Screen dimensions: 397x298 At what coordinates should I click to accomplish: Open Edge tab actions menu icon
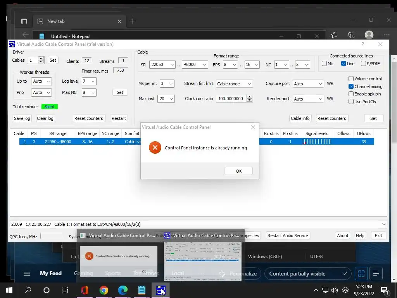point(24,21)
